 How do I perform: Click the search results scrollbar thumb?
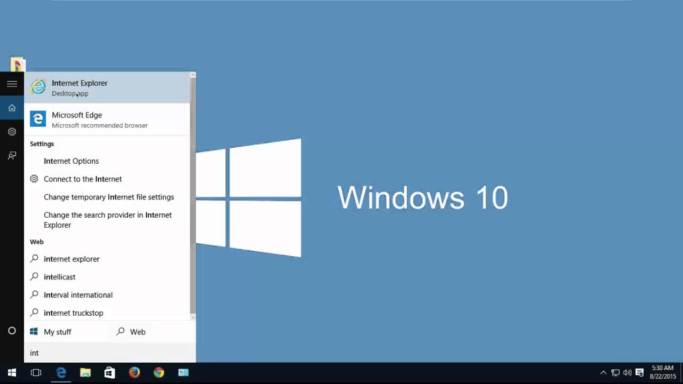click(193, 196)
